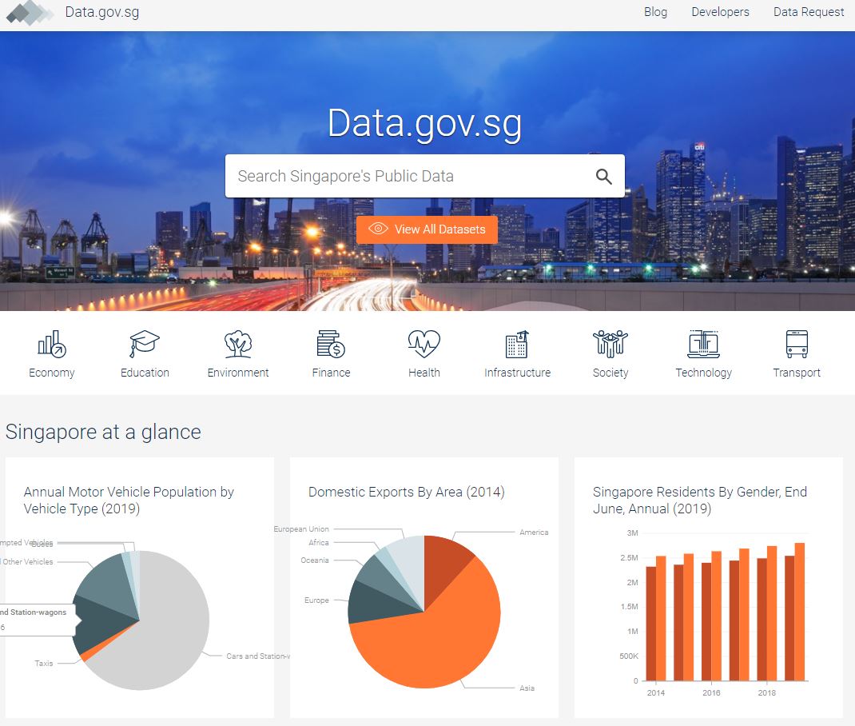Click the 'Taxis' pie label
This screenshot has height=726, width=855.
click(x=44, y=664)
